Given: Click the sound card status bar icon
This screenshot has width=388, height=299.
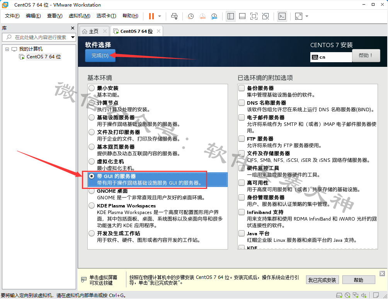Looking at the screenshot, I should (x=364, y=295).
